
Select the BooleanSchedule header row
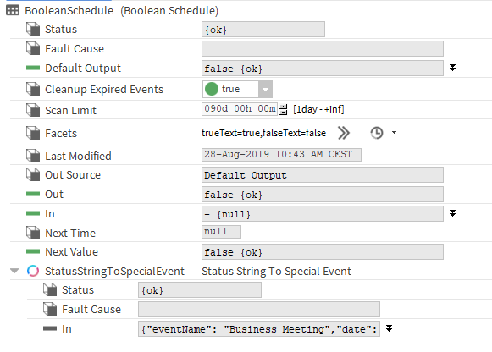pyautogui.click(x=249, y=10)
